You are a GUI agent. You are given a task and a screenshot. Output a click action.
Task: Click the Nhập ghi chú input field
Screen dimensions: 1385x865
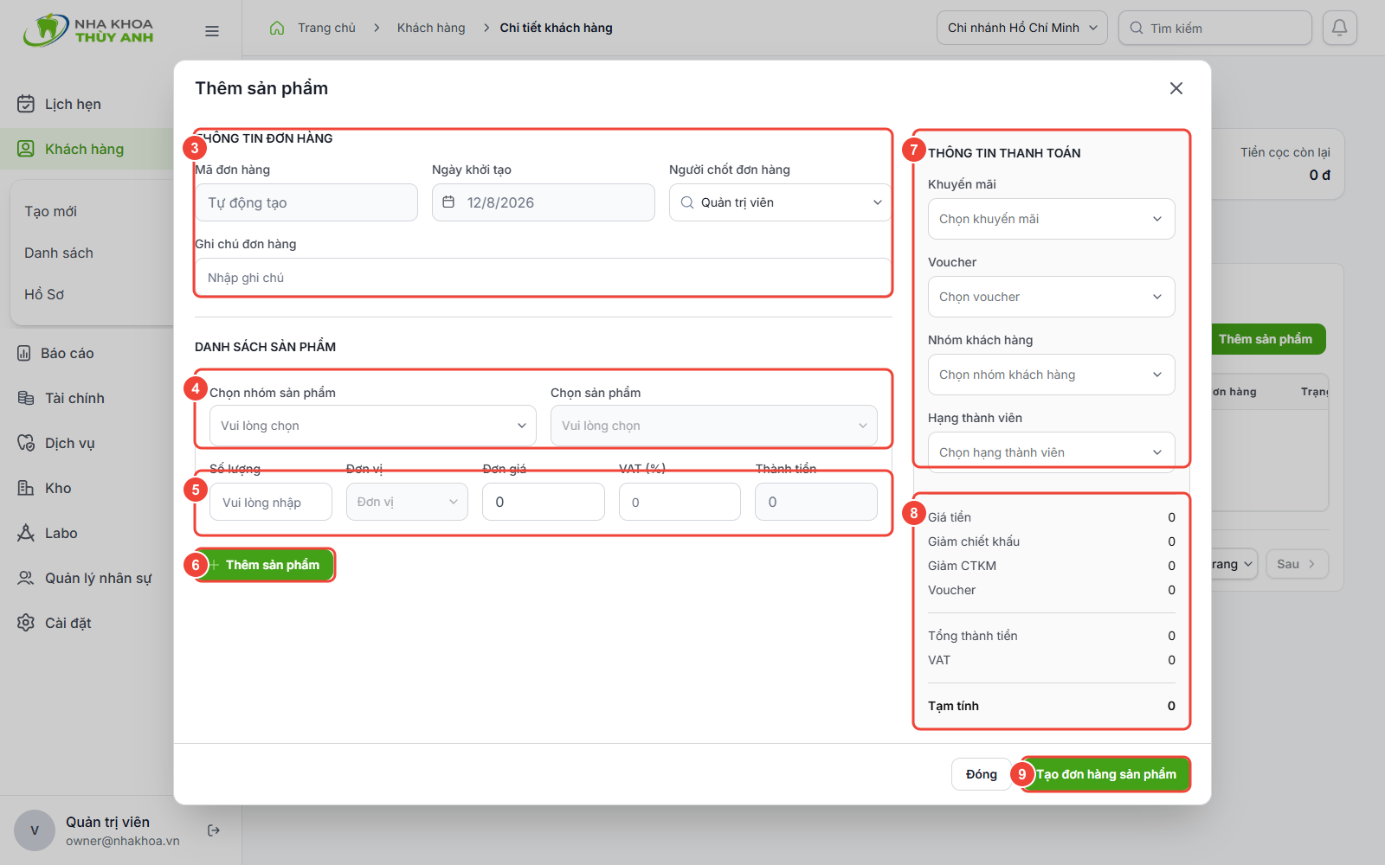coord(544,278)
